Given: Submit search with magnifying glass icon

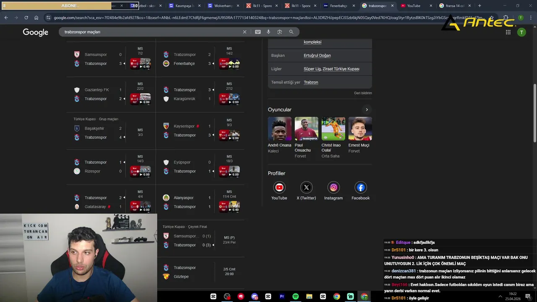Looking at the screenshot, I should coord(291,32).
